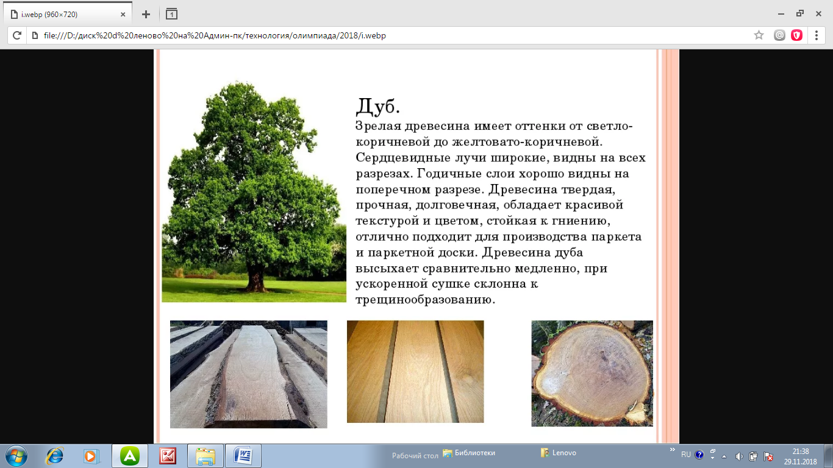
Task: Open the Windows Start menu
Action: point(16,455)
